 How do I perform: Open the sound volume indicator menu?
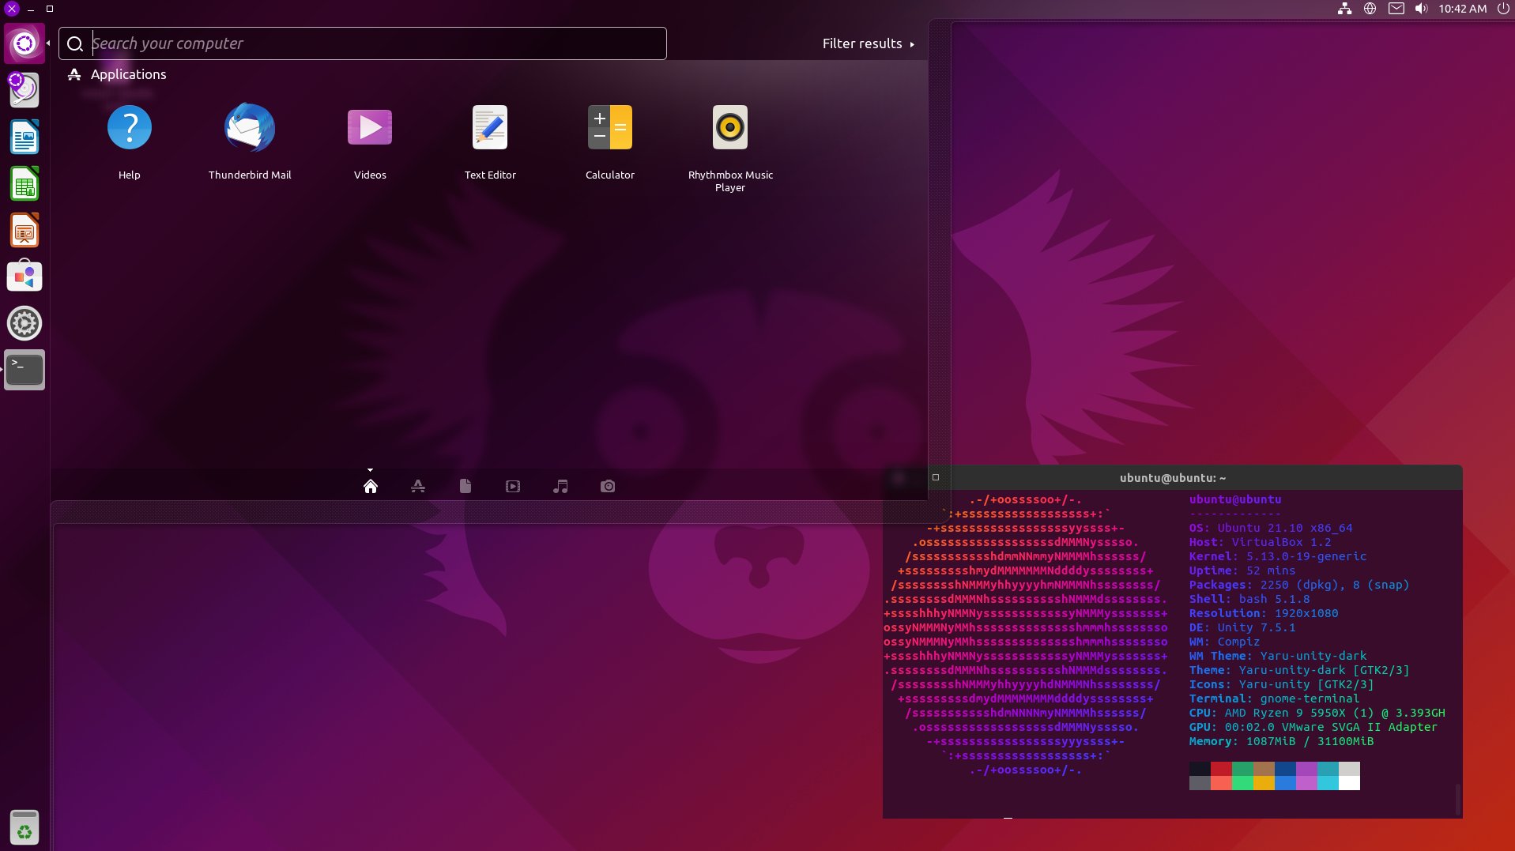(x=1421, y=9)
